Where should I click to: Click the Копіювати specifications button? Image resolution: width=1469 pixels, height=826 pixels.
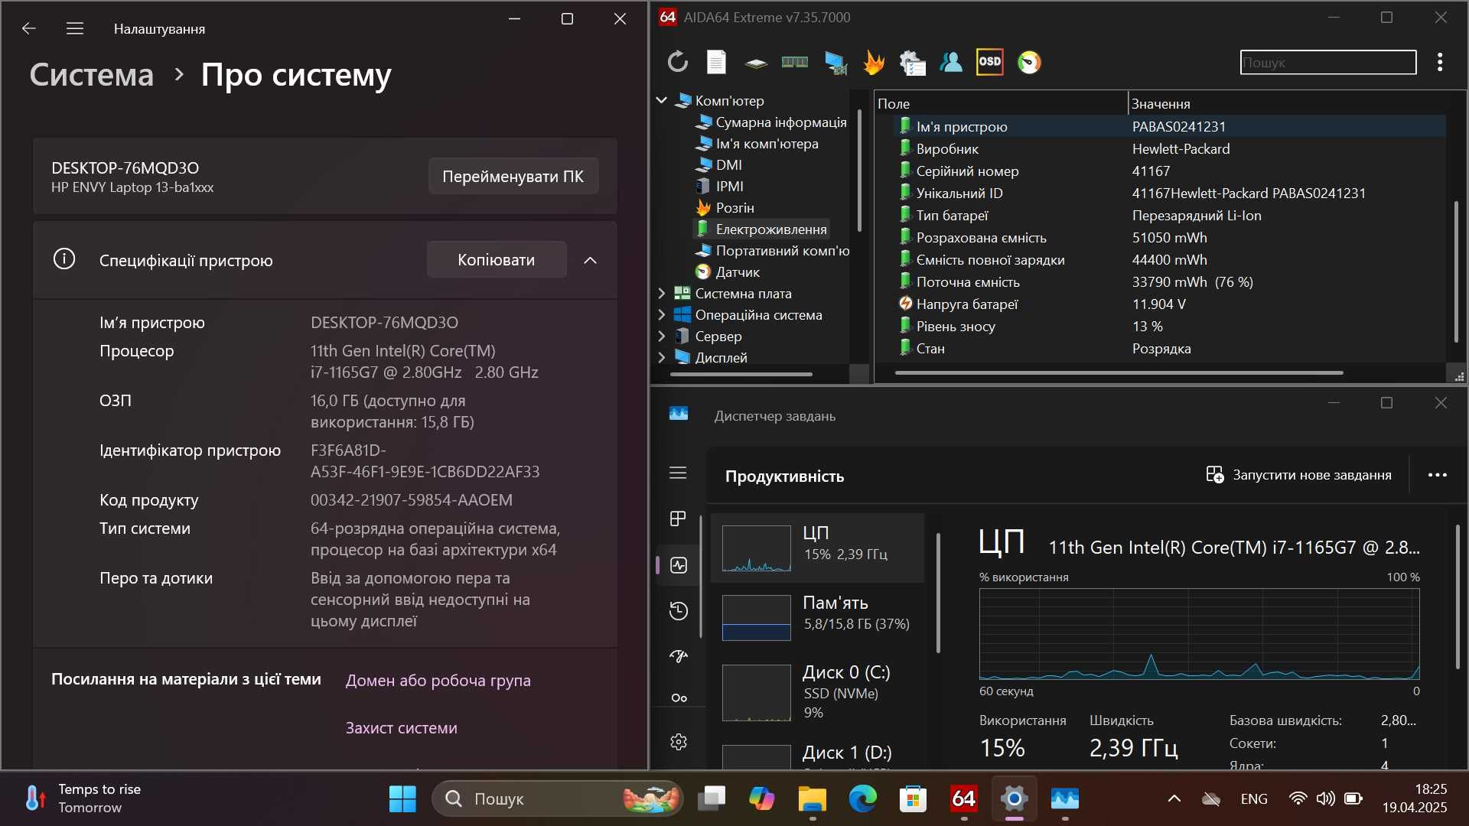tap(497, 259)
